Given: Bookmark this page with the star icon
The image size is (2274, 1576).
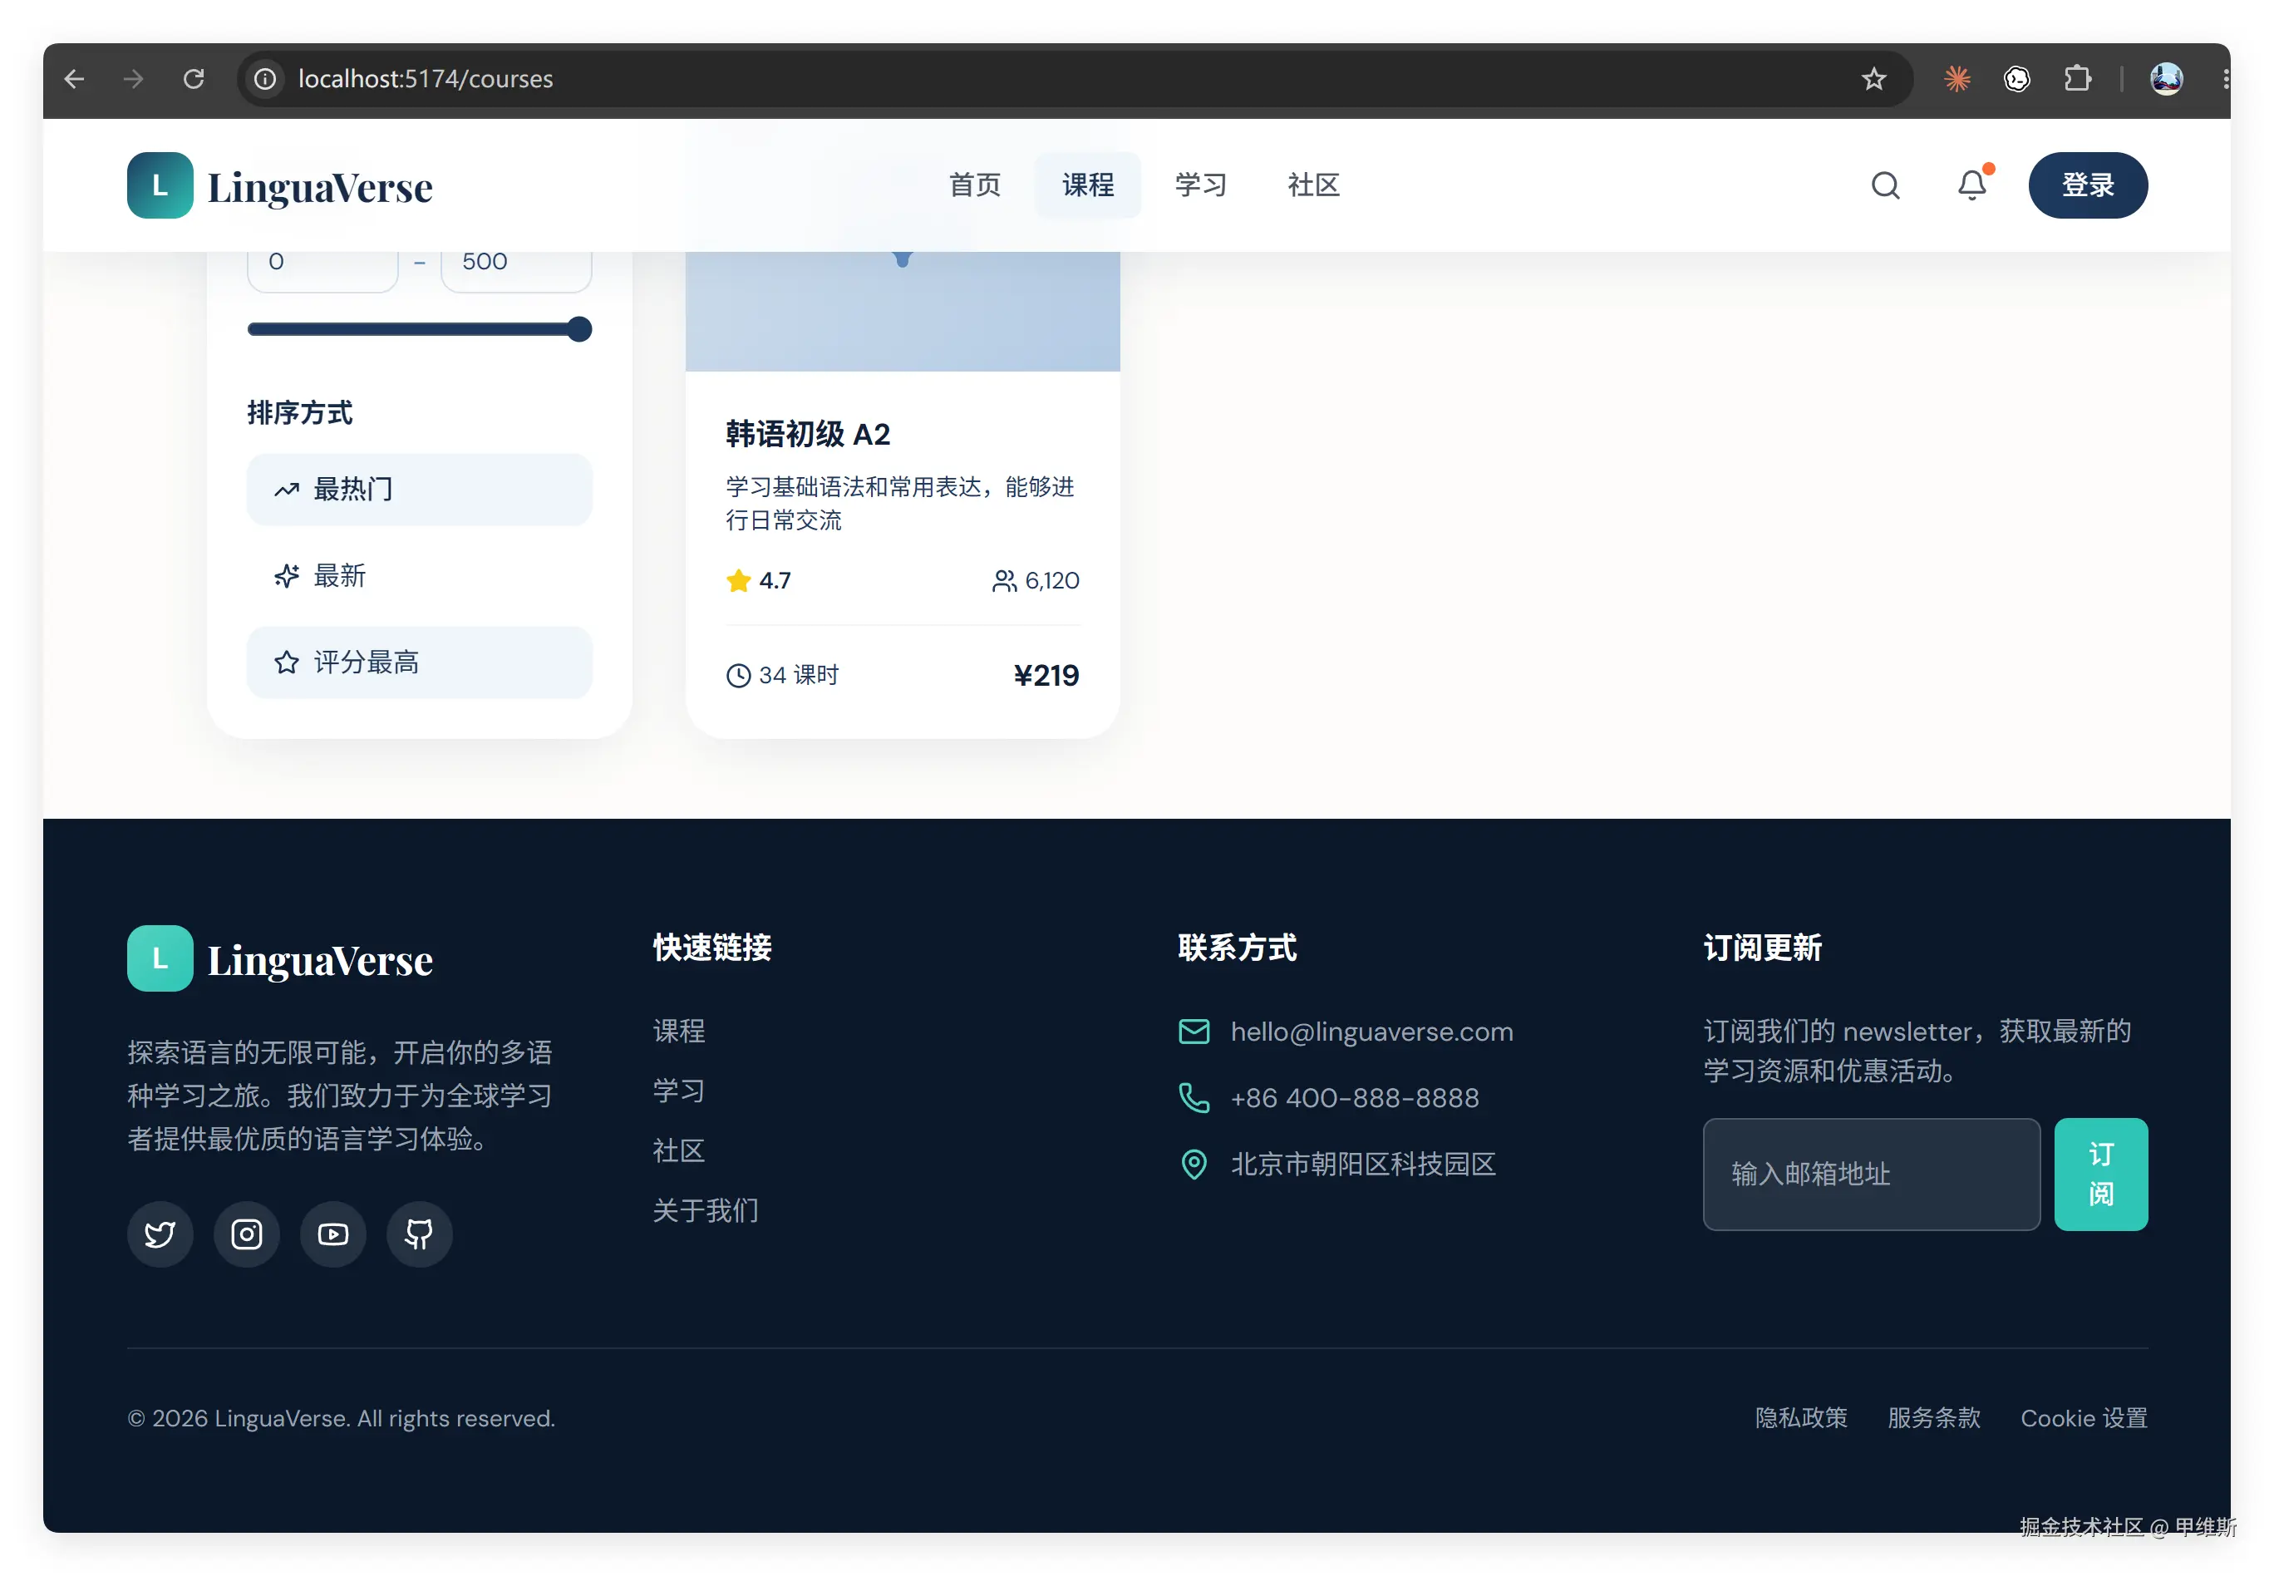Looking at the screenshot, I should pos(1873,79).
